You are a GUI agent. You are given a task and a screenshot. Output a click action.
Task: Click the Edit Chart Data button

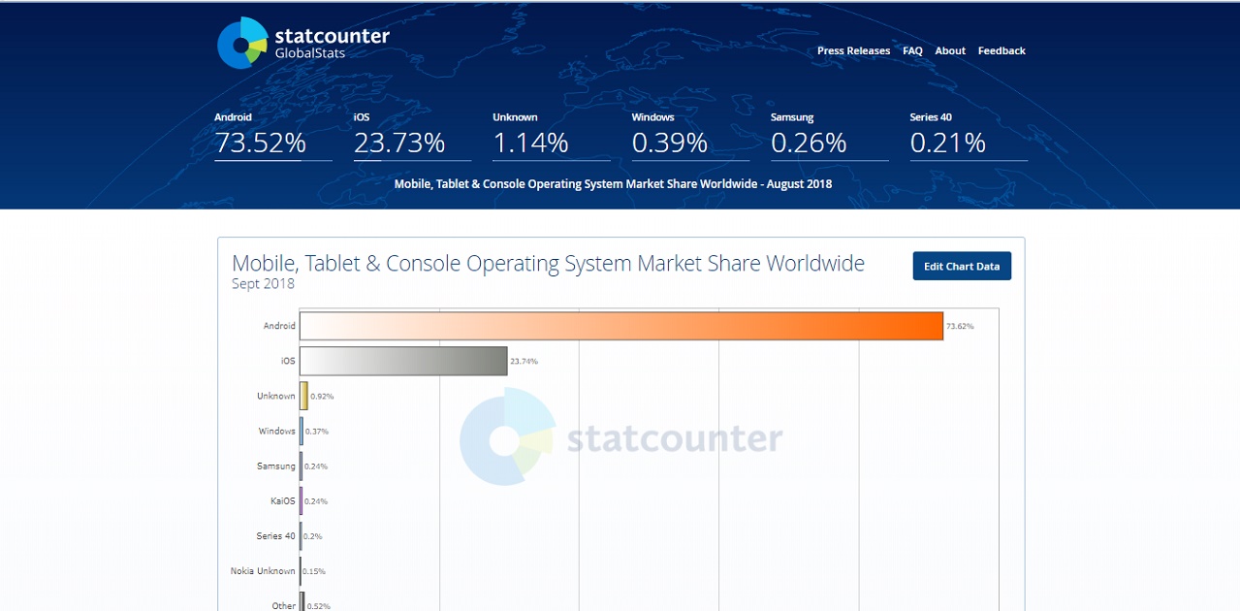coord(962,266)
